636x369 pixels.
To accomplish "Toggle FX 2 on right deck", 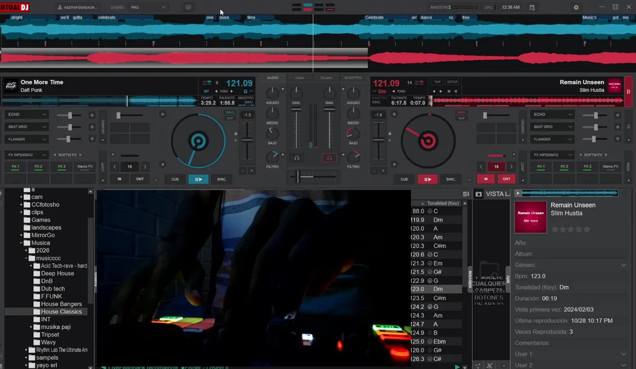I will click(x=564, y=167).
